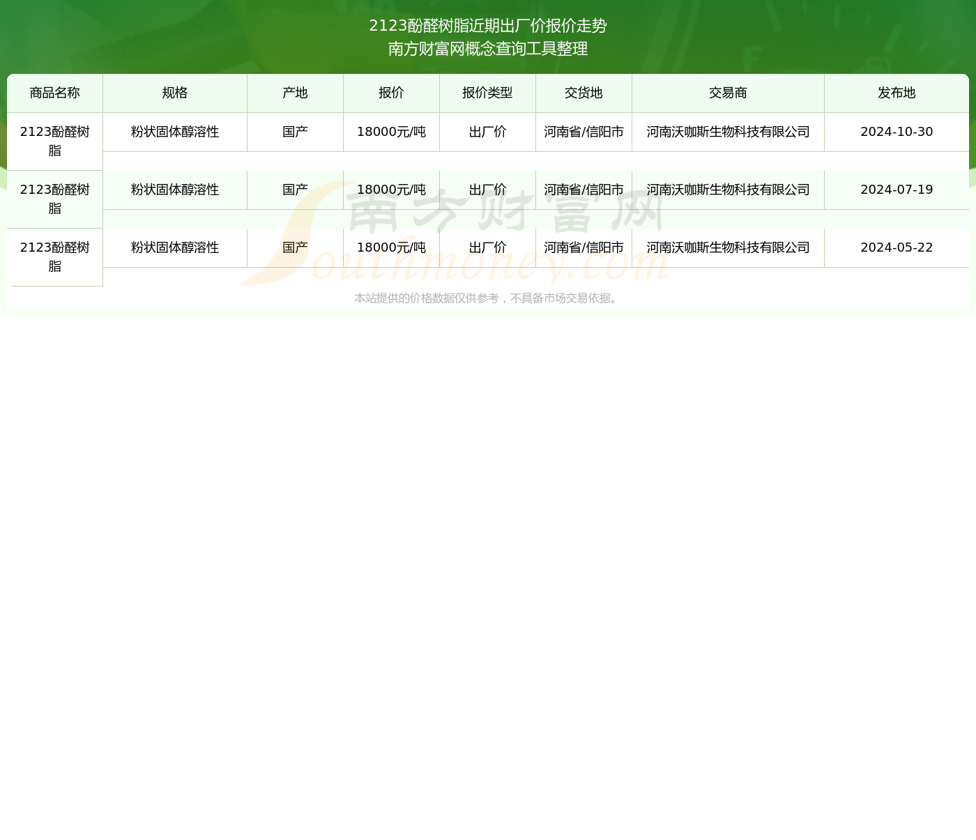Click the 报价类型 column header

(487, 93)
